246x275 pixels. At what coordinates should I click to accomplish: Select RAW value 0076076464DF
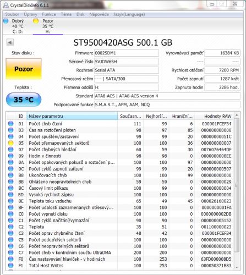pyautogui.click(x=216, y=150)
